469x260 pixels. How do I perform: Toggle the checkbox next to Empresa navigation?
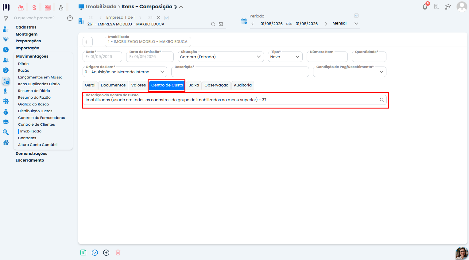166,18
